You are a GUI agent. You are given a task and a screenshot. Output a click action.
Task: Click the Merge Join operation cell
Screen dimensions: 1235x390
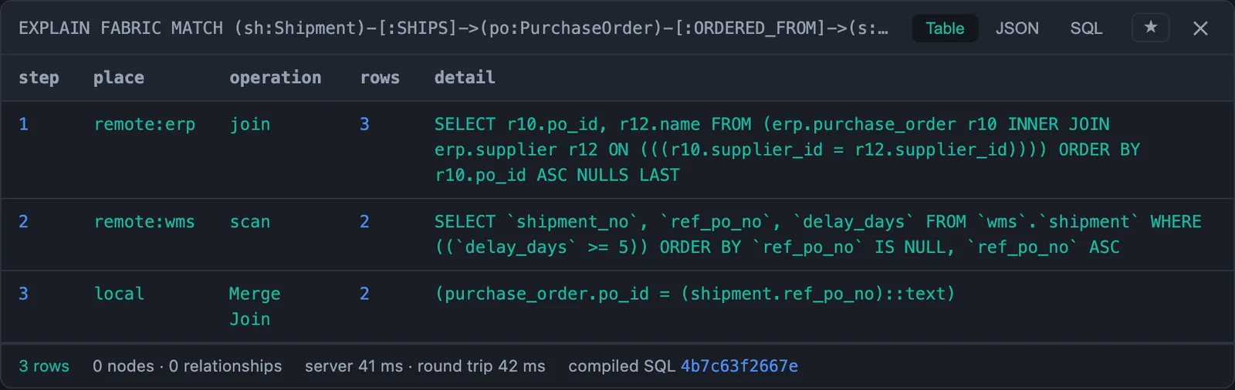(x=255, y=306)
